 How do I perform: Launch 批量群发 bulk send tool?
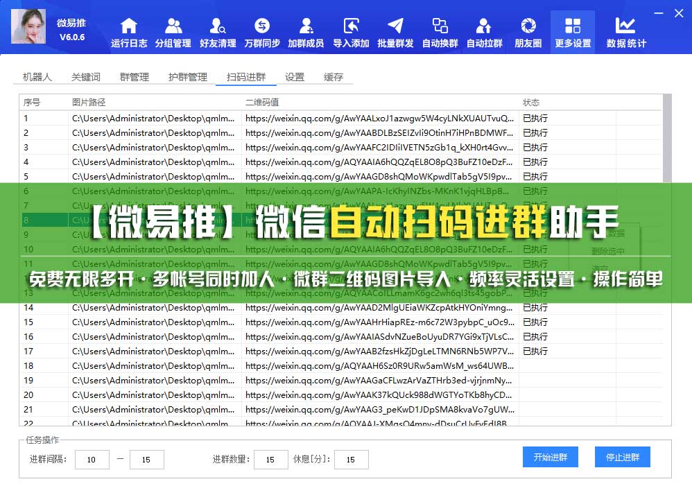tap(395, 33)
